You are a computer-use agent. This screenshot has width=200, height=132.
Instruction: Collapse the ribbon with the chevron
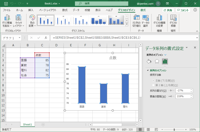(197, 31)
